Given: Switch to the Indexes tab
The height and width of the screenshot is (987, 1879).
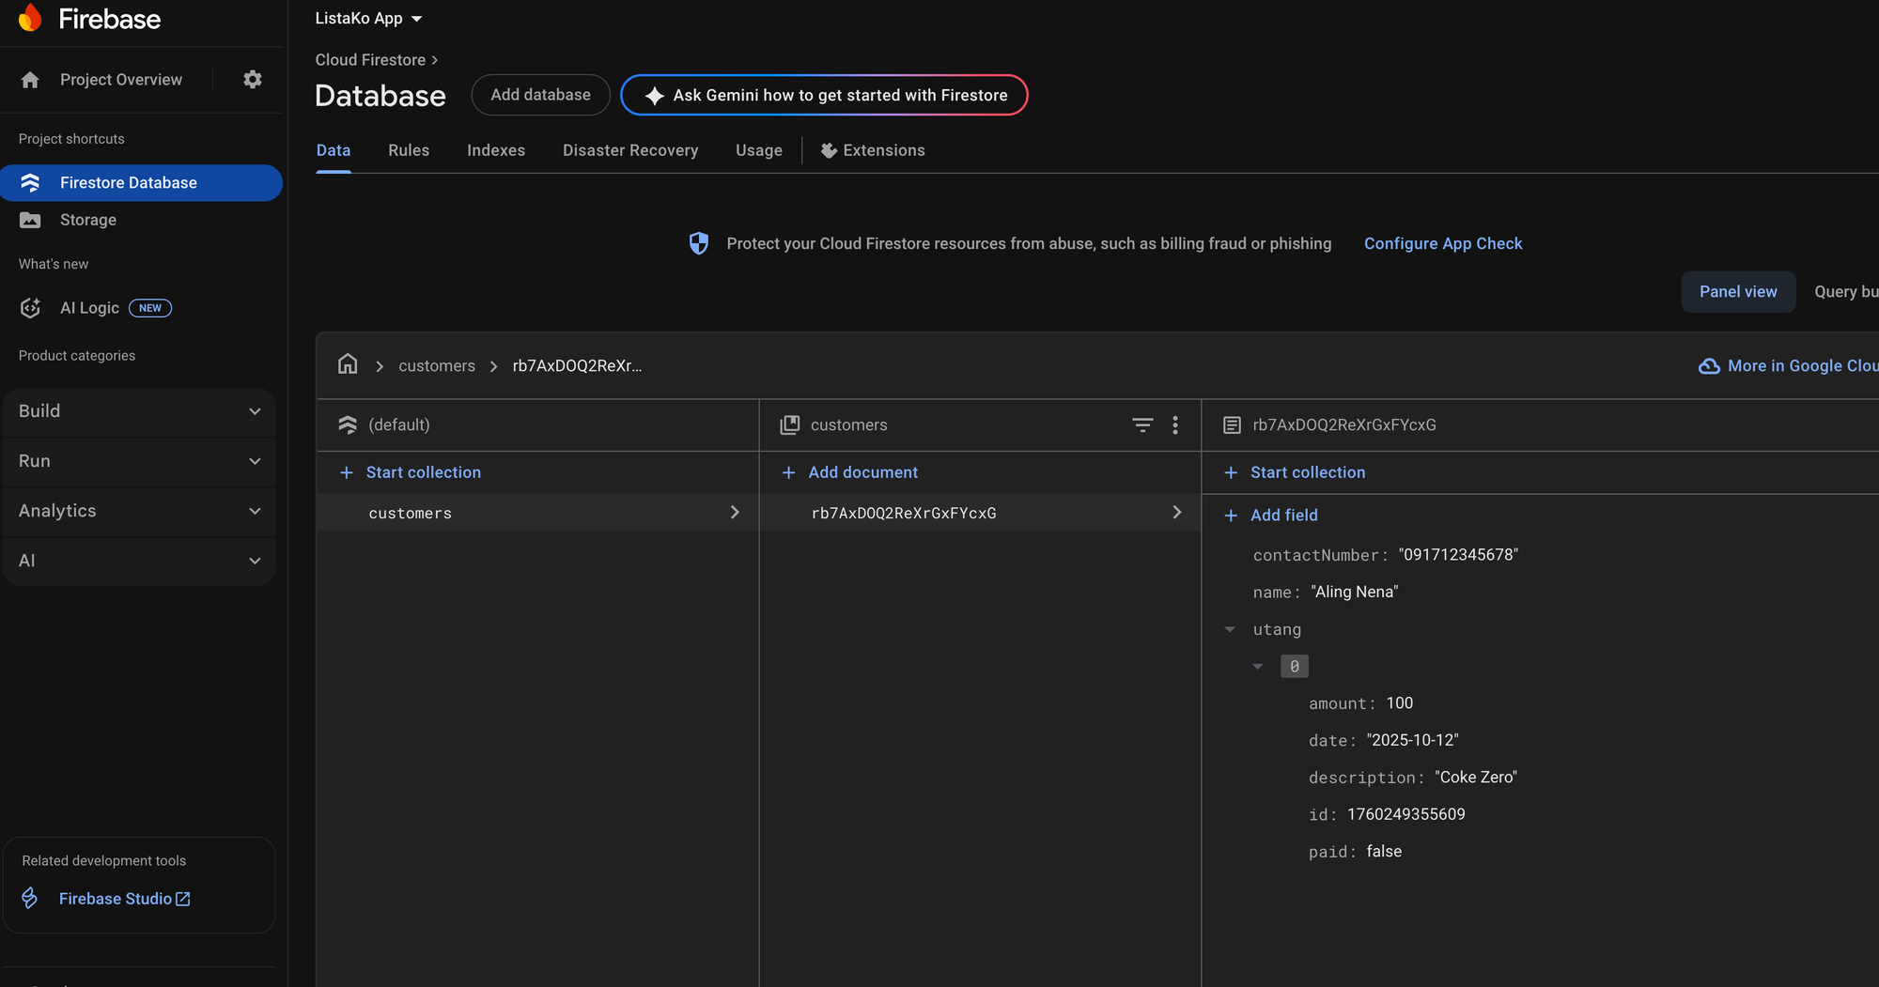Looking at the screenshot, I should pyautogui.click(x=496, y=150).
